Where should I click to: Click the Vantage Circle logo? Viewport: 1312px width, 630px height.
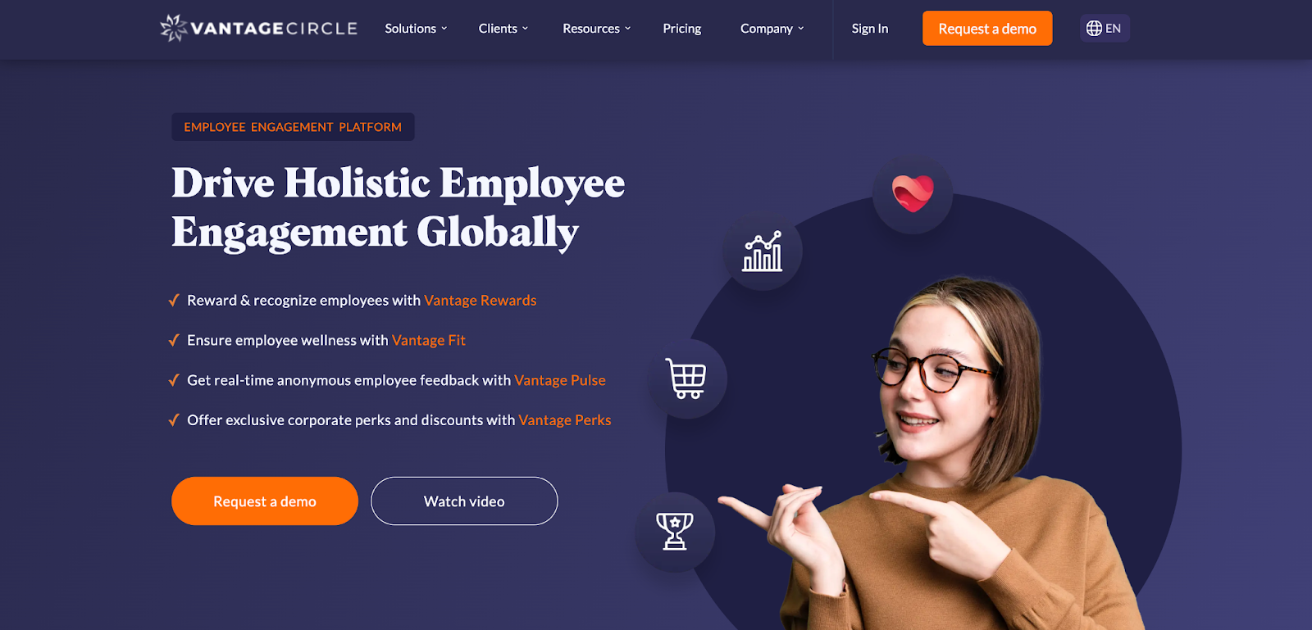coord(258,28)
